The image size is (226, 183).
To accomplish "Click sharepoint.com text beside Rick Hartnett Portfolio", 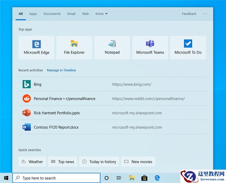I will pos(137,113).
